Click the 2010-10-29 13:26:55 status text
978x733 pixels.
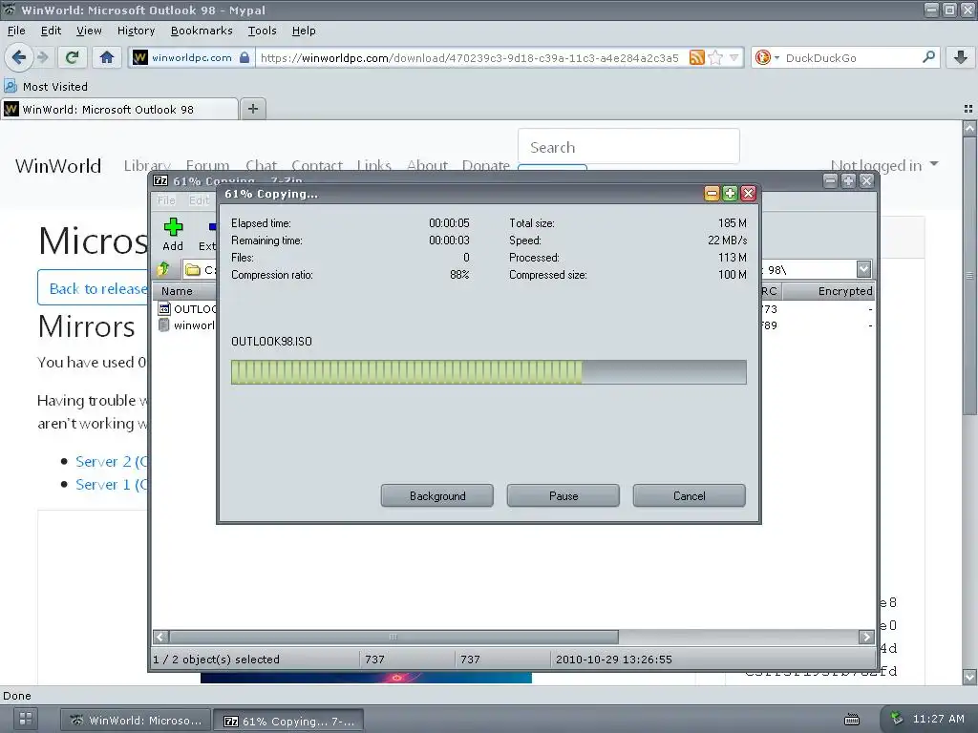click(614, 659)
